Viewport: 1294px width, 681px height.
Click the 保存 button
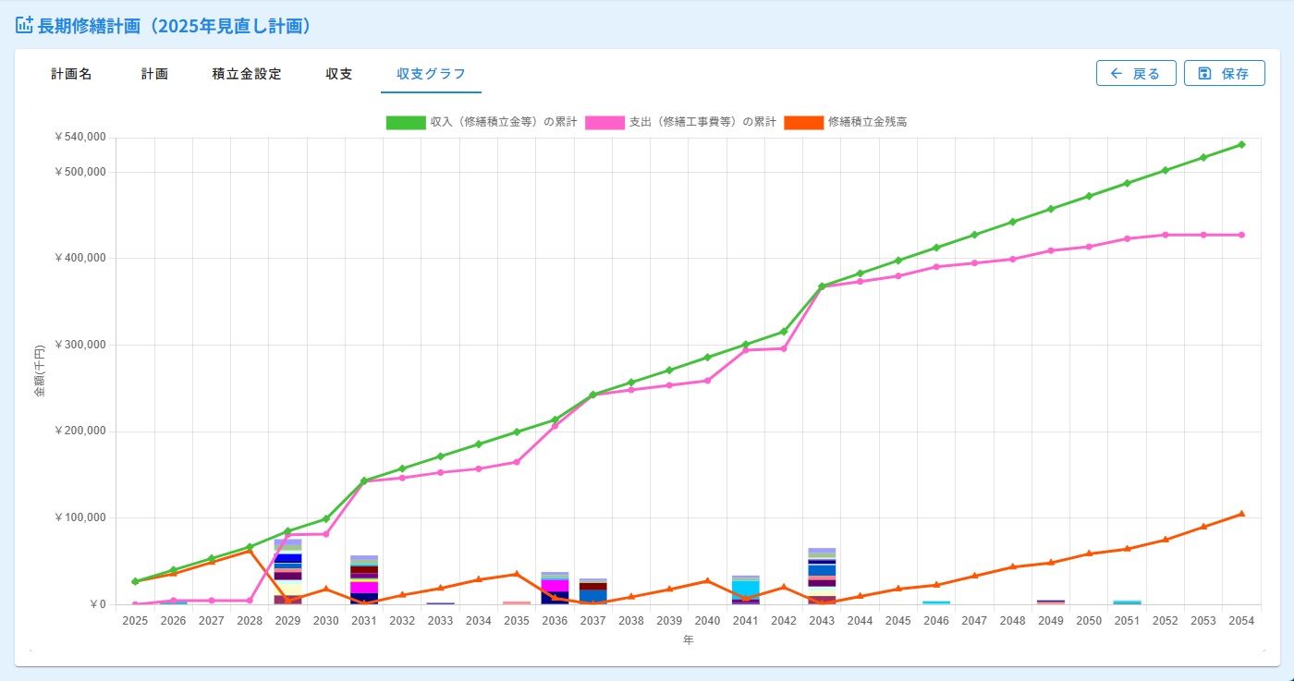1225,74
